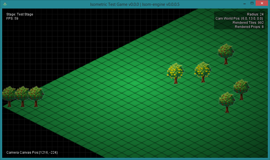Screen dimensions: 270x160
Task: Select the front apple tree of the two-tree pair
Action: (x=227, y=102)
